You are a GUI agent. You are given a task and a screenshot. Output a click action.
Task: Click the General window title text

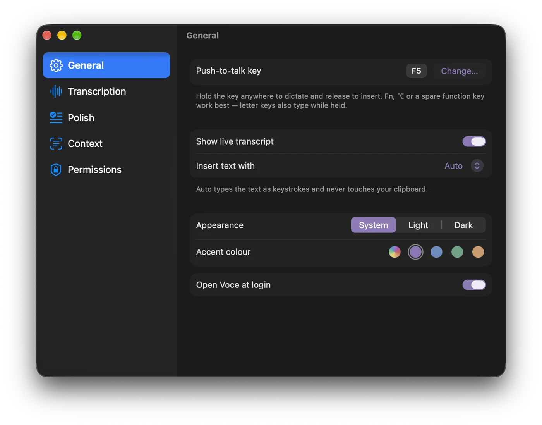(202, 36)
